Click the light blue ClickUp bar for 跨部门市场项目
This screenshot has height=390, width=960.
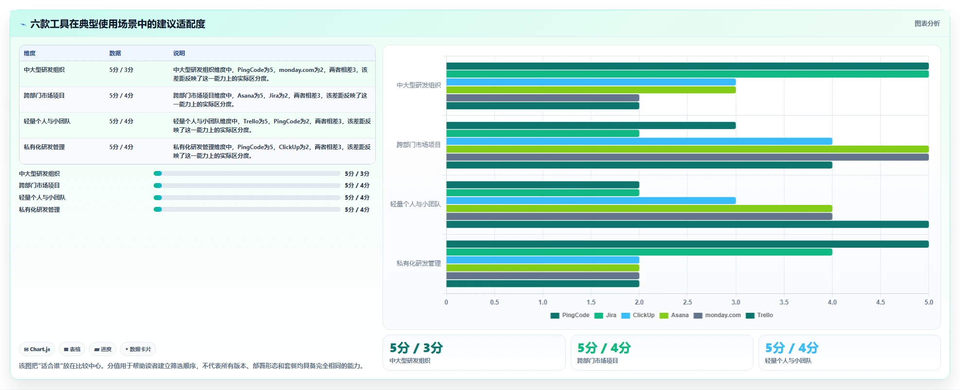639,141
